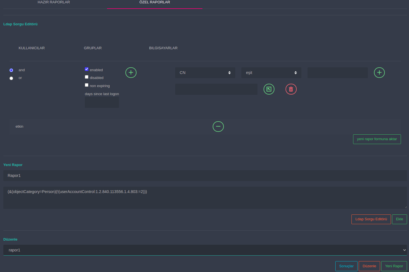Click the red trash delete icon

click(x=291, y=89)
